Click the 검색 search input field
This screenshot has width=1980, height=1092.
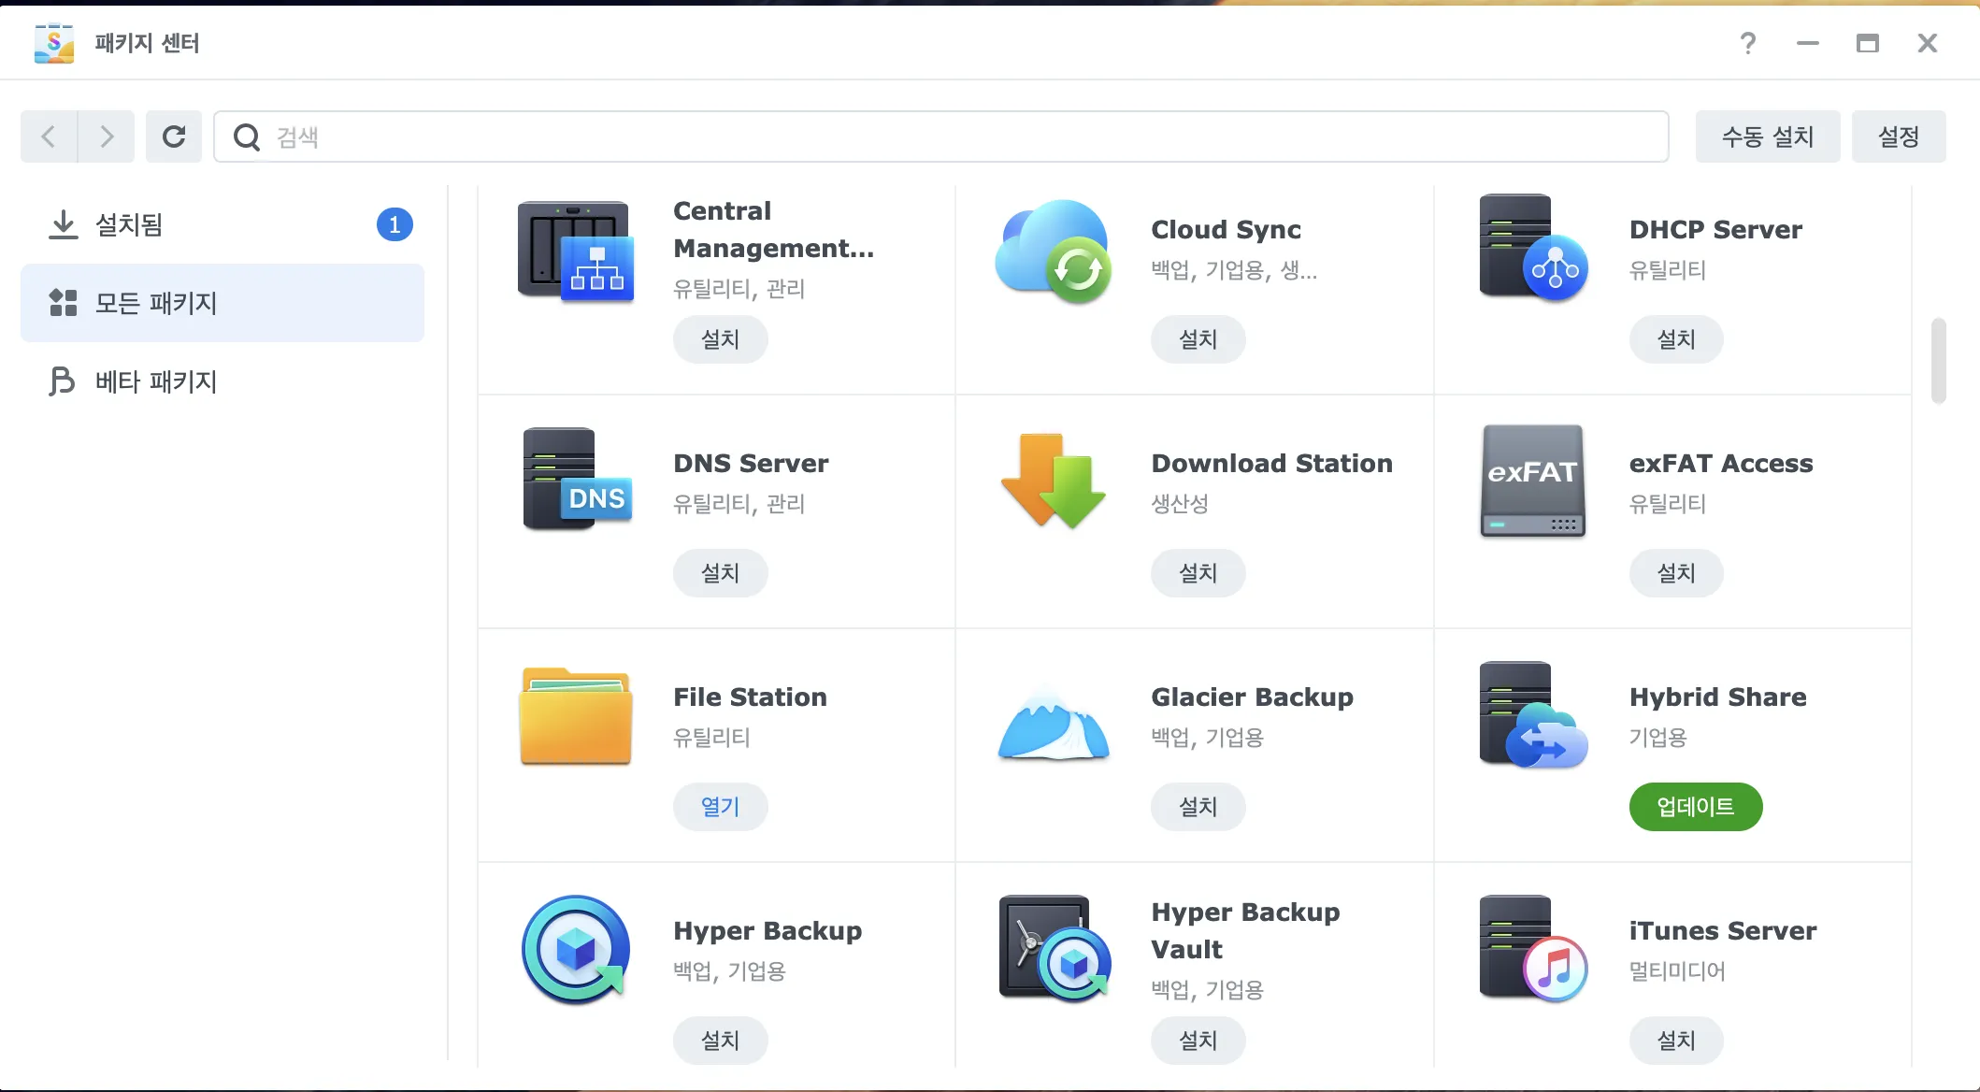point(941,136)
